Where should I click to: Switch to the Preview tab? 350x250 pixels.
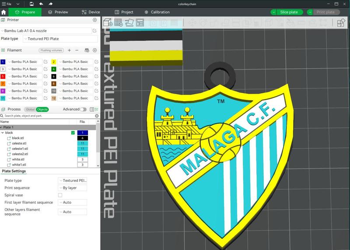click(x=58, y=12)
